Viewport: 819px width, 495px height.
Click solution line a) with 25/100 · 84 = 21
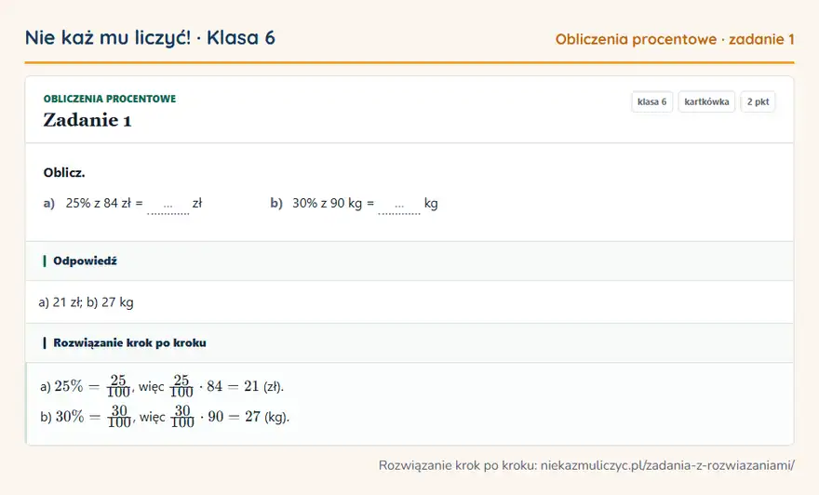coord(162,386)
